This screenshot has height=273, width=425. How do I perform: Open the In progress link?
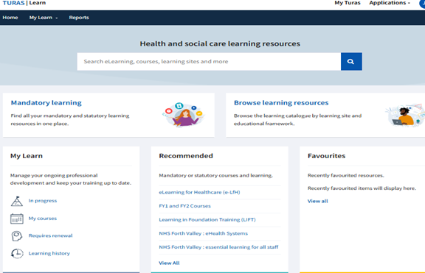click(x=43, y=201)
